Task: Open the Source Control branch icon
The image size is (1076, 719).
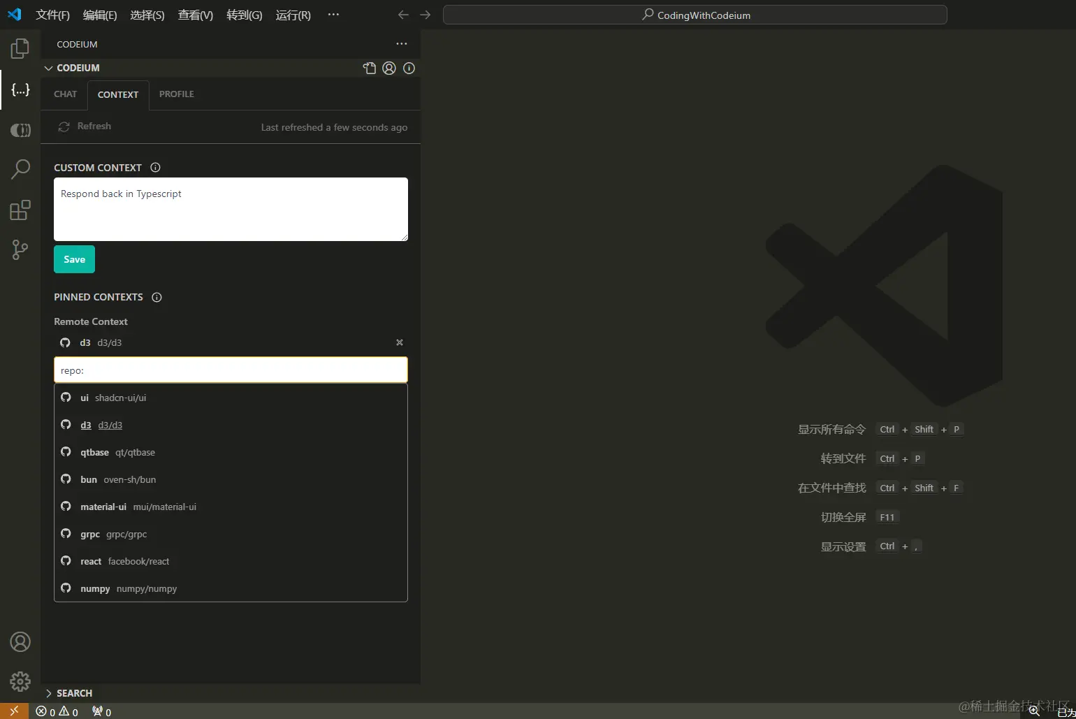Action: click(x=20, y=250)
